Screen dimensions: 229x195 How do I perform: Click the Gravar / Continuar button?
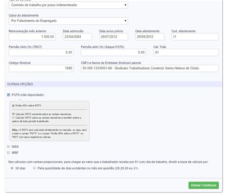[203, 185]
